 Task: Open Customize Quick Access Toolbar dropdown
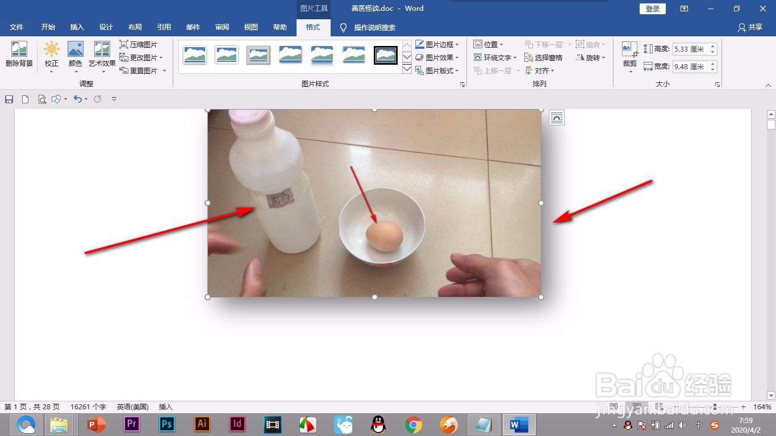(x=114, y=99)
